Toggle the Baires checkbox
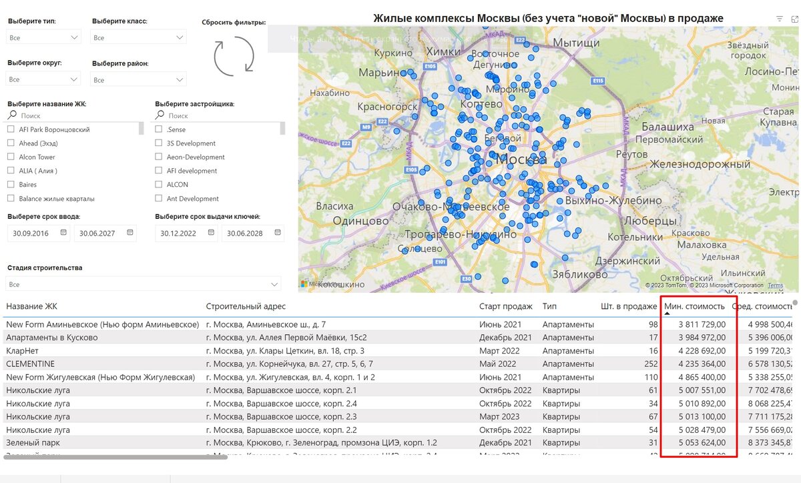Viewport: 801px width, 483px height. tap(11, 184)
